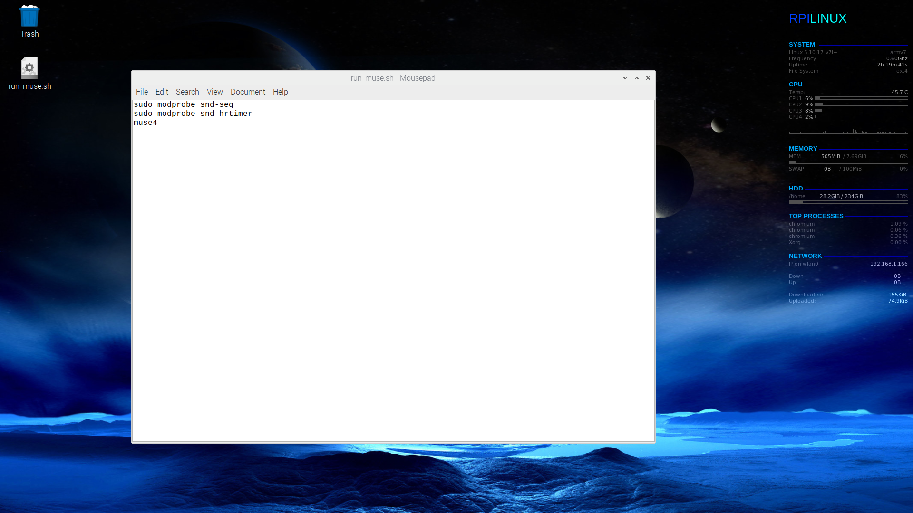The width and height of the screenshot is (913, 513).
Task: Select the top chromium process in TOP PROCESSES
Action: pos(802,224)
